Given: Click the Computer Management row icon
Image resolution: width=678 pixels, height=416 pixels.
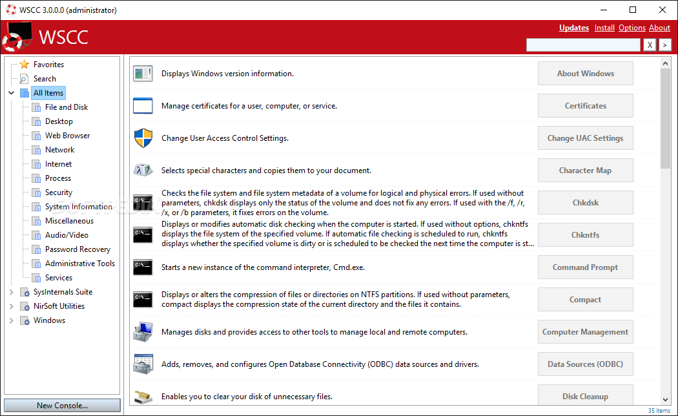Looking at the screenshot, I should 143,331.
